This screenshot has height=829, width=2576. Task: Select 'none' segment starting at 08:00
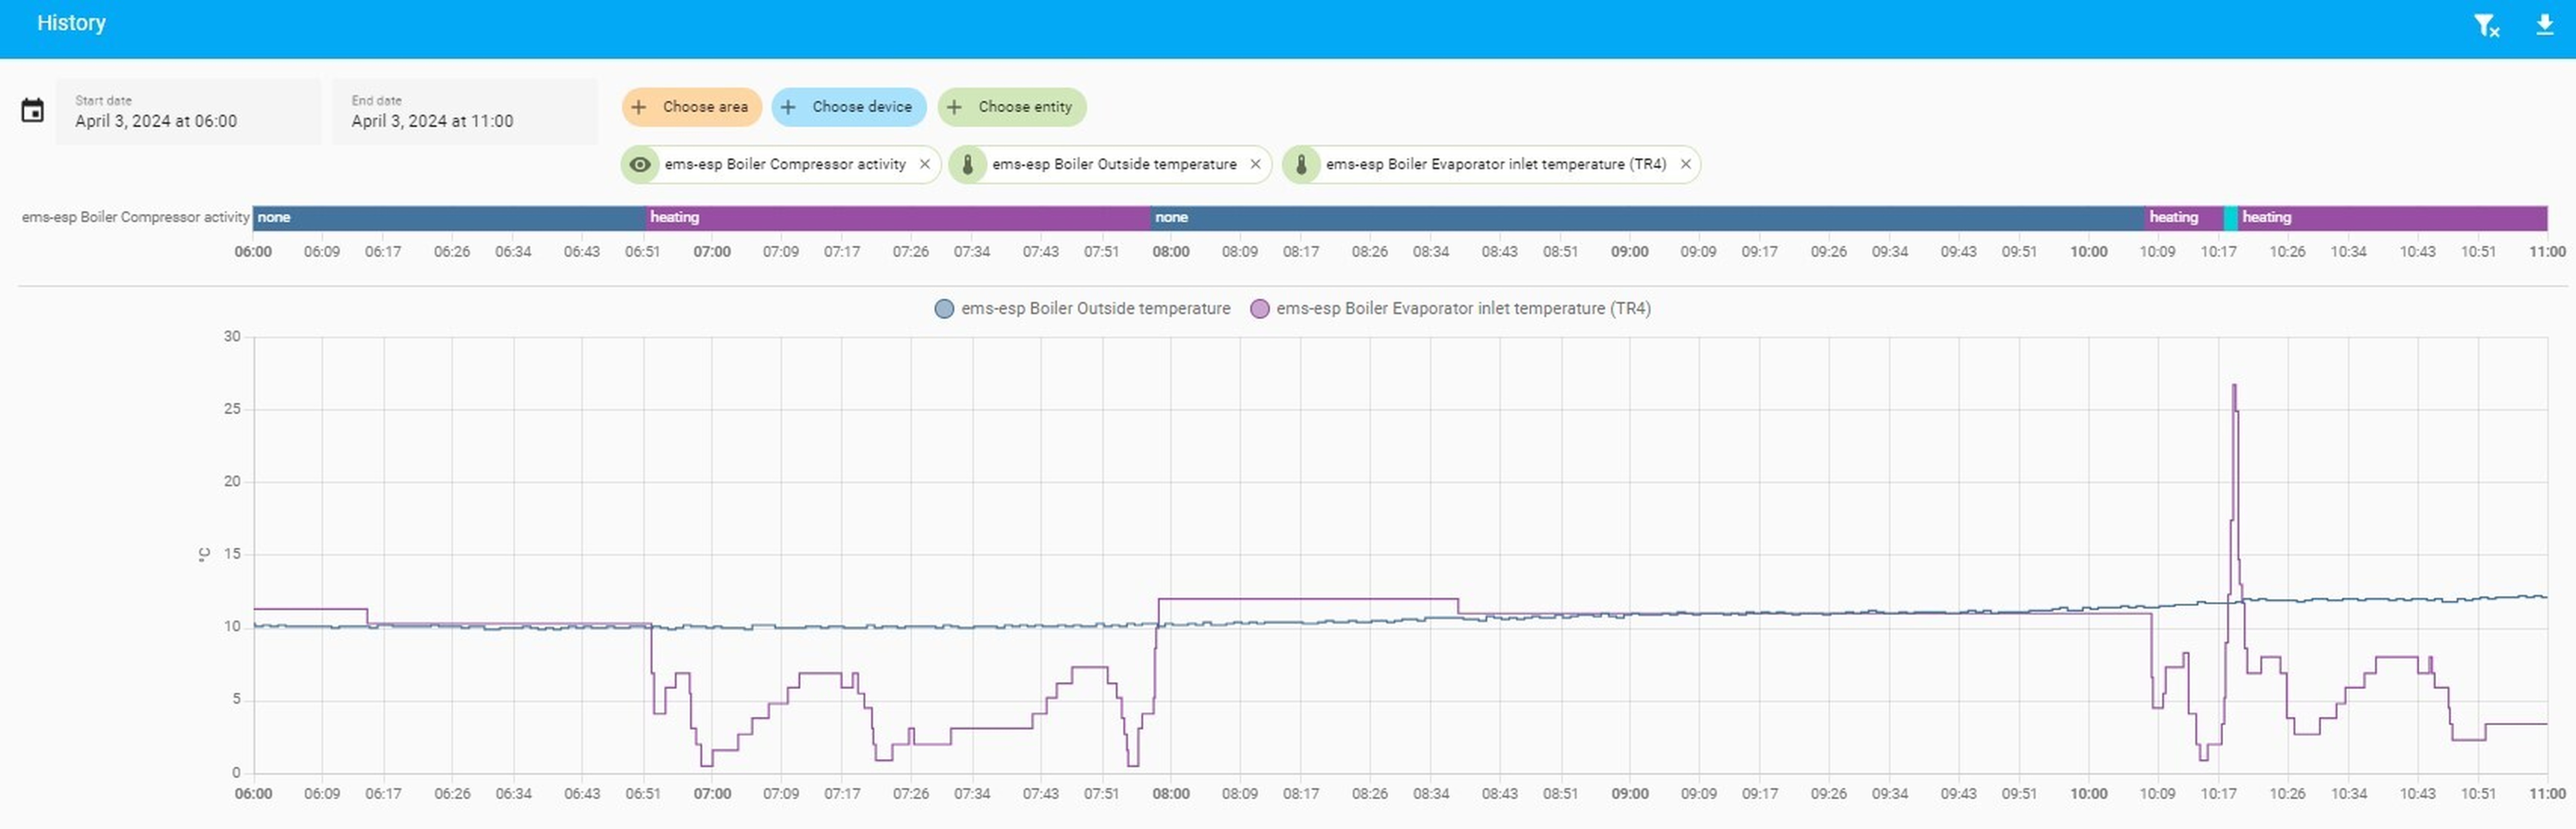(1647, 218)
